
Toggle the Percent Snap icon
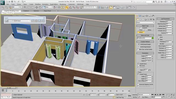pyautogui.click(x=74, y=7)
